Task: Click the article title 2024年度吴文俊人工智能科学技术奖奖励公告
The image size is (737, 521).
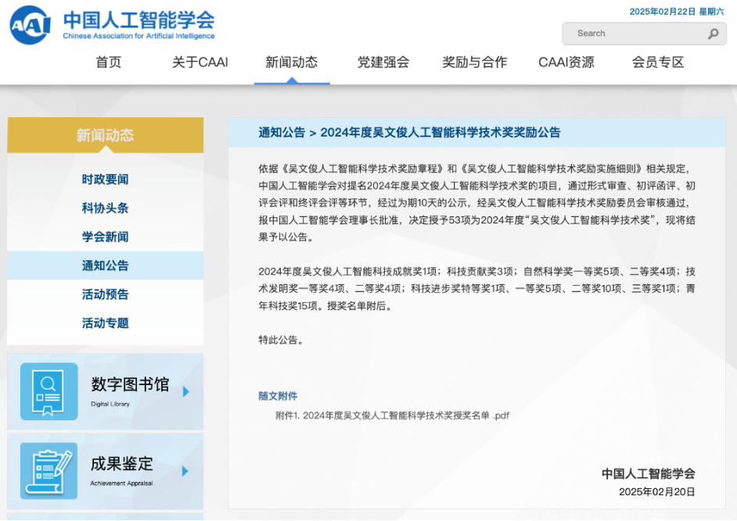Action: point(440,132)
